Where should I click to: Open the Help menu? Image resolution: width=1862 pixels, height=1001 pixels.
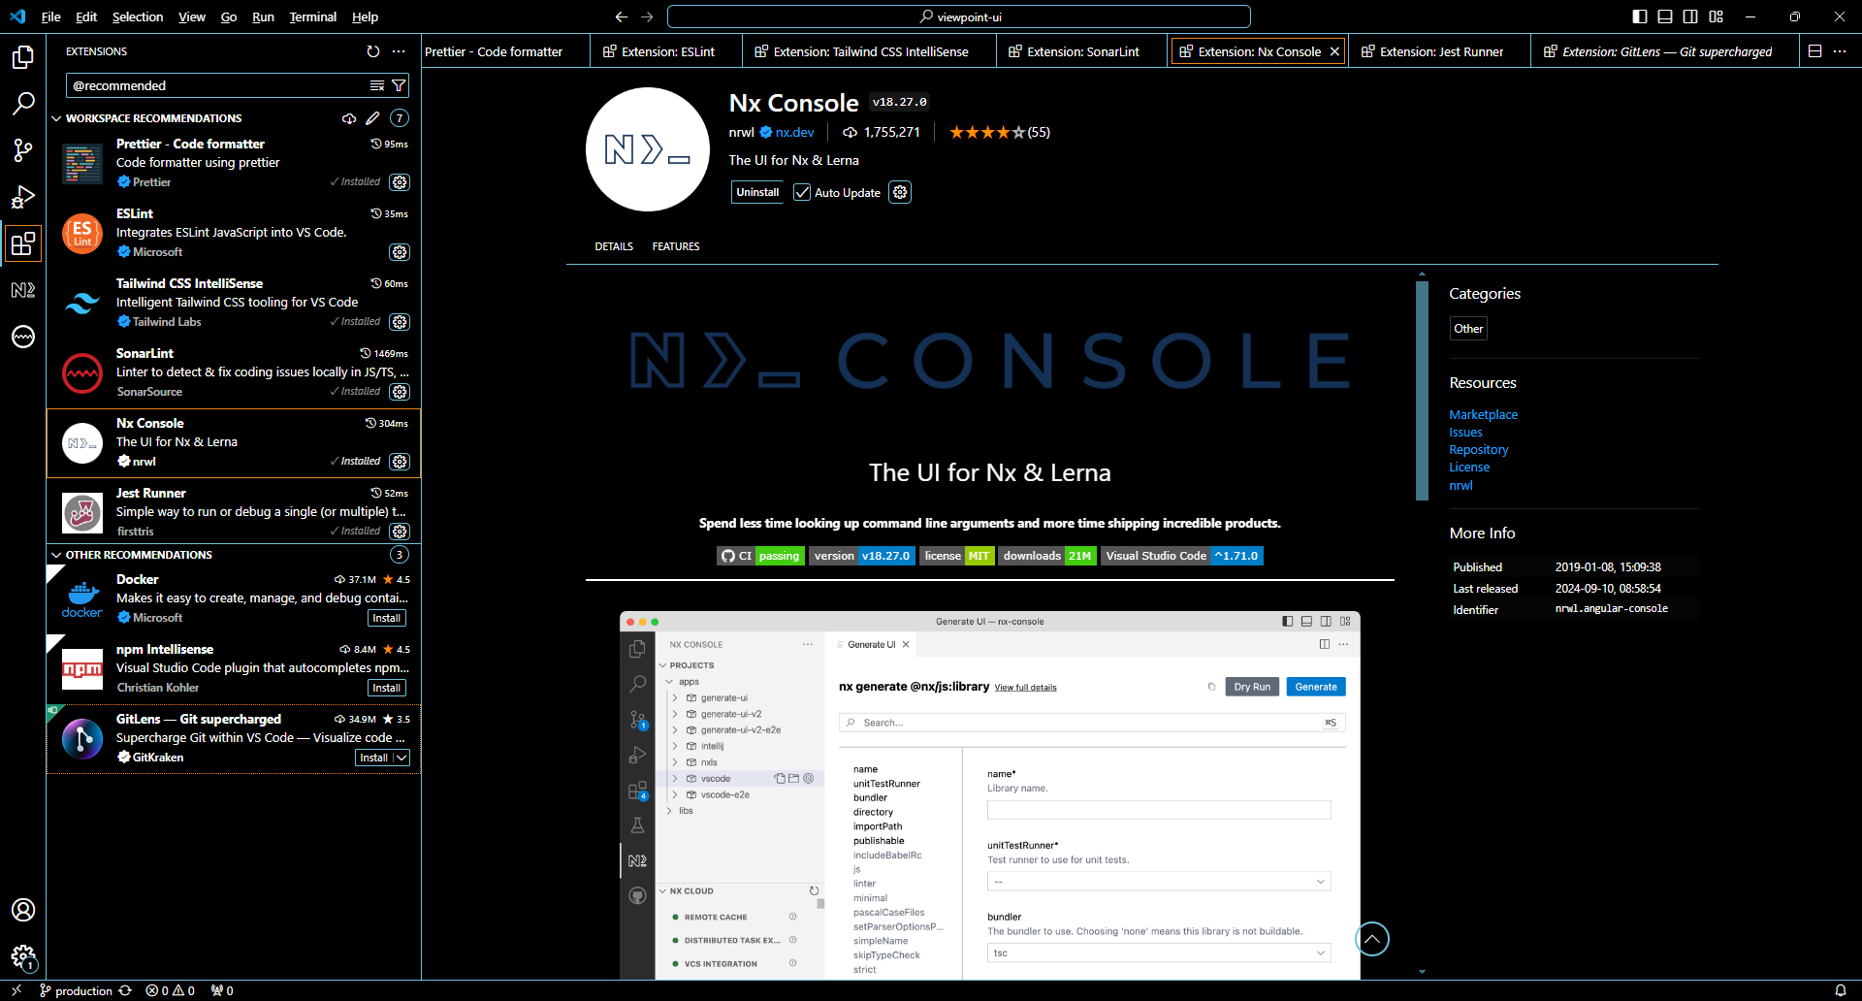click(x=365, y=16)
